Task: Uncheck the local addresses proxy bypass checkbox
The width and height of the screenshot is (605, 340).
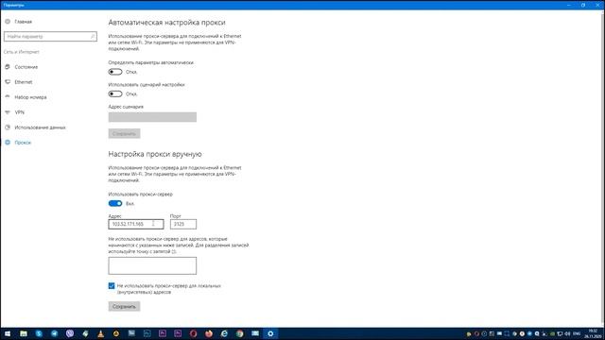Action: click(112, 285)
